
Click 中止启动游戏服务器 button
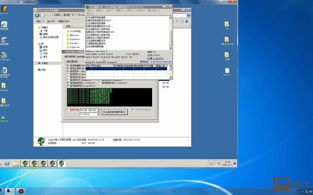point(114,112)
